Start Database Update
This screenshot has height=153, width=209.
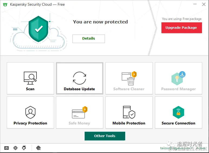79,78
